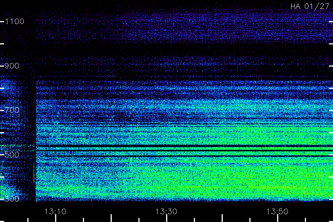Click the 13:10 time axis label
Screen dimensions: 333x222
click(x=55, y=212)
